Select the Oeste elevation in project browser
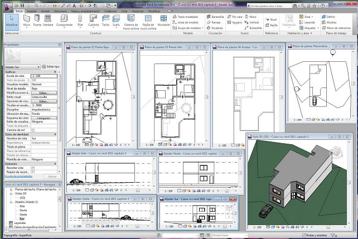The width and height of the screenshot is (358, 239). pyautogui.click(x=23, y=216)
